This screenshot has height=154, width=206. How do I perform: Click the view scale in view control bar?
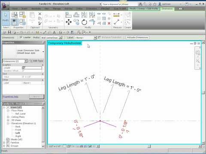(x=55, y=146)
